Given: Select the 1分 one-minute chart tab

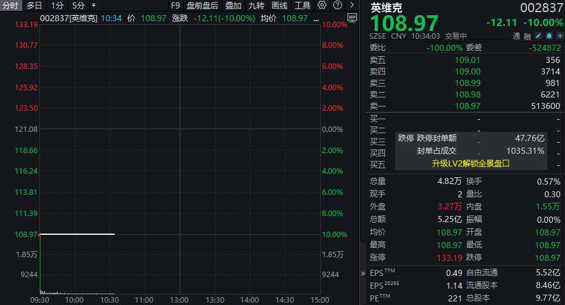Looking at the screenshot, I should [x=57, y=5].
